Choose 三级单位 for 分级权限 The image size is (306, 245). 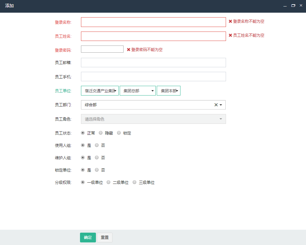135,182
